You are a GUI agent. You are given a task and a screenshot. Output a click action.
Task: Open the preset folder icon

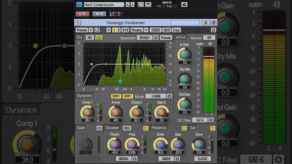pyautogui.click(x=141, y=5)
